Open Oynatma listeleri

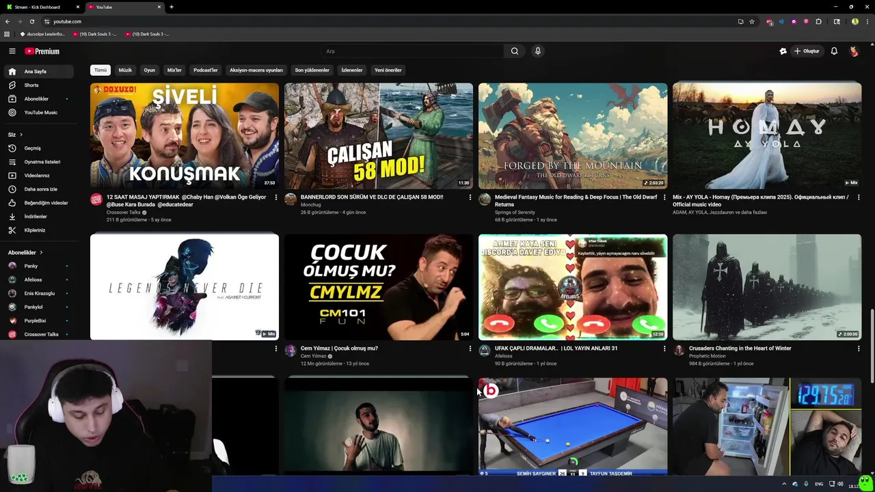tap(40, 162)
